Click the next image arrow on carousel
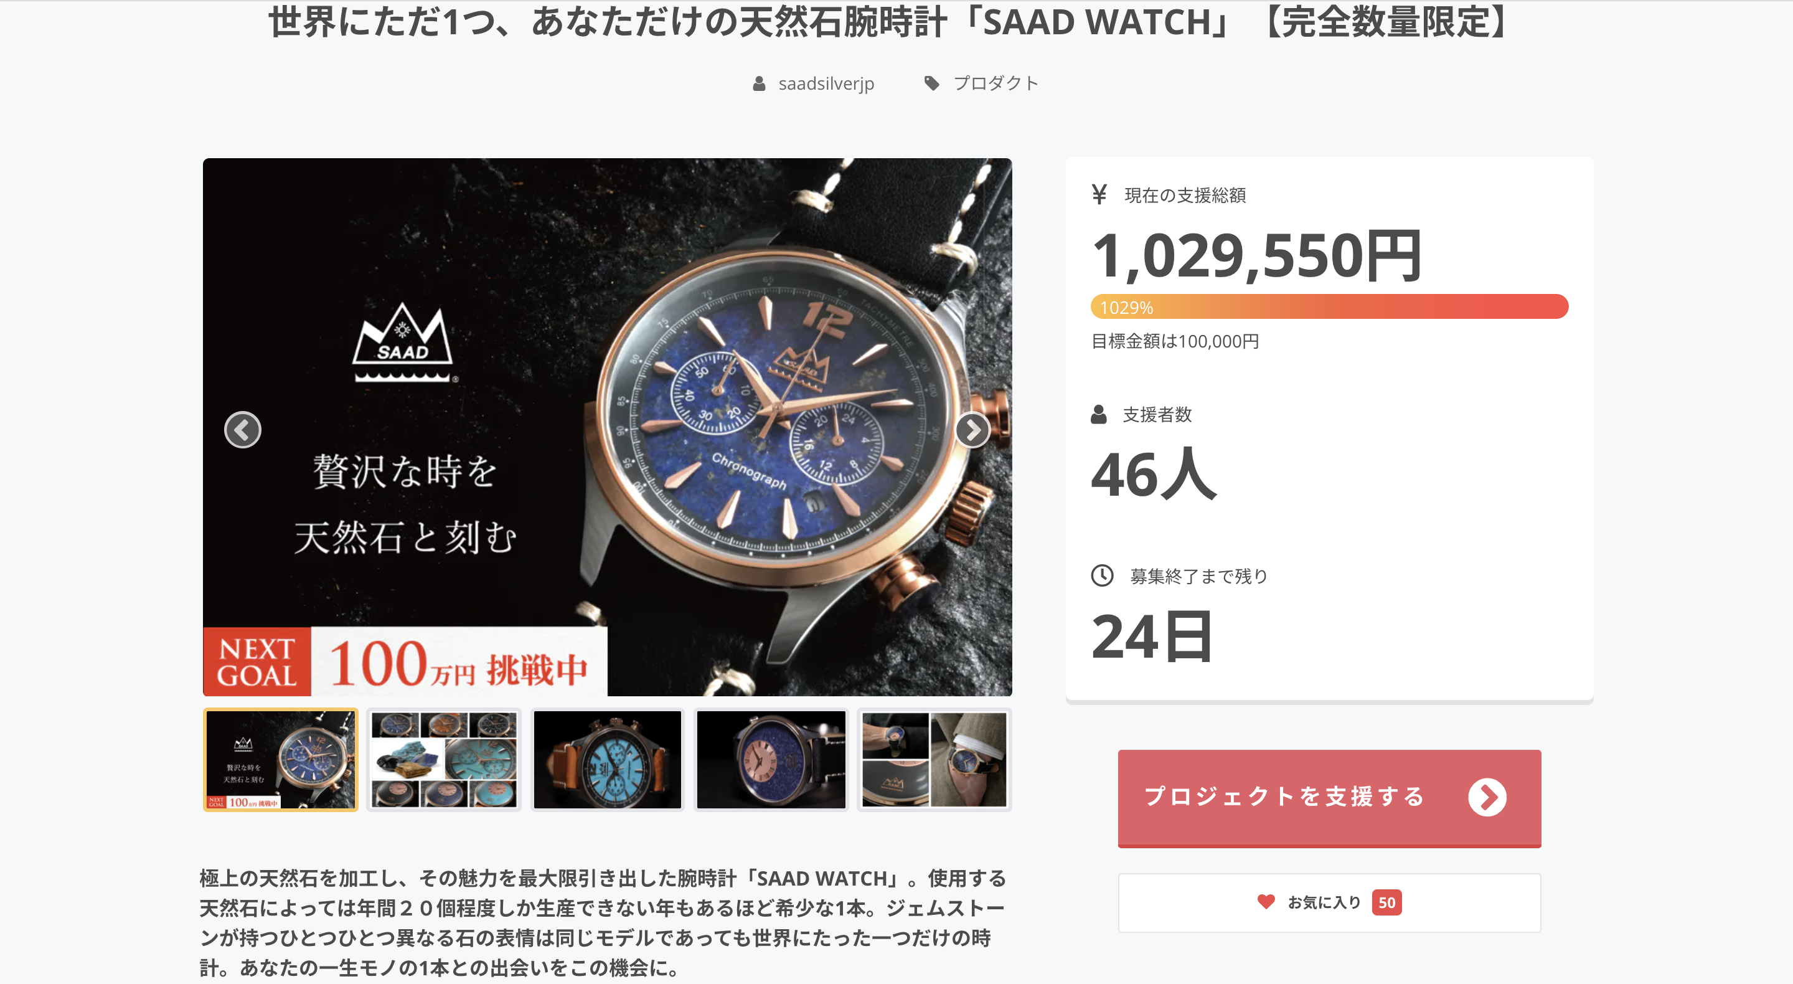The height and width of the screenshot is (984, 1793). (x=972, y=430)
